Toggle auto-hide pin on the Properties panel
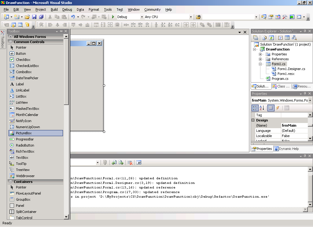Image resolution: width=313 pixels, height=227 pixels. (305, 94)
